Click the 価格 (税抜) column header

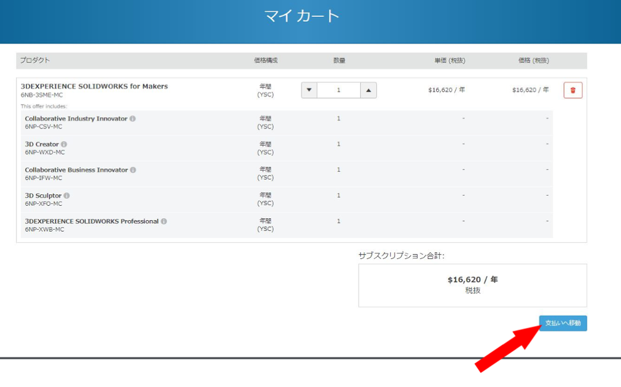coord(533,61)
